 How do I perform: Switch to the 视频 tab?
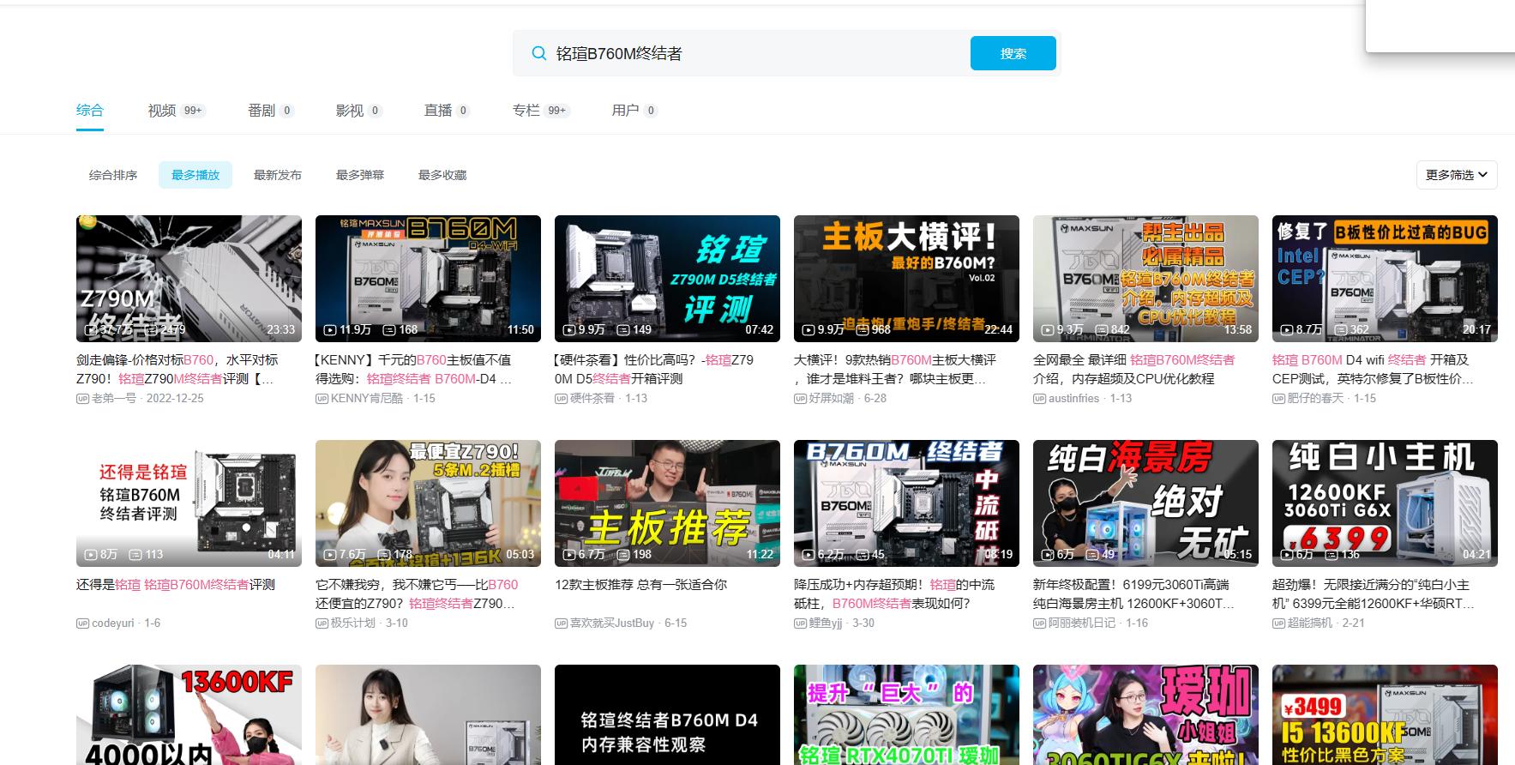pyautogui.click(x=177, y=111)
